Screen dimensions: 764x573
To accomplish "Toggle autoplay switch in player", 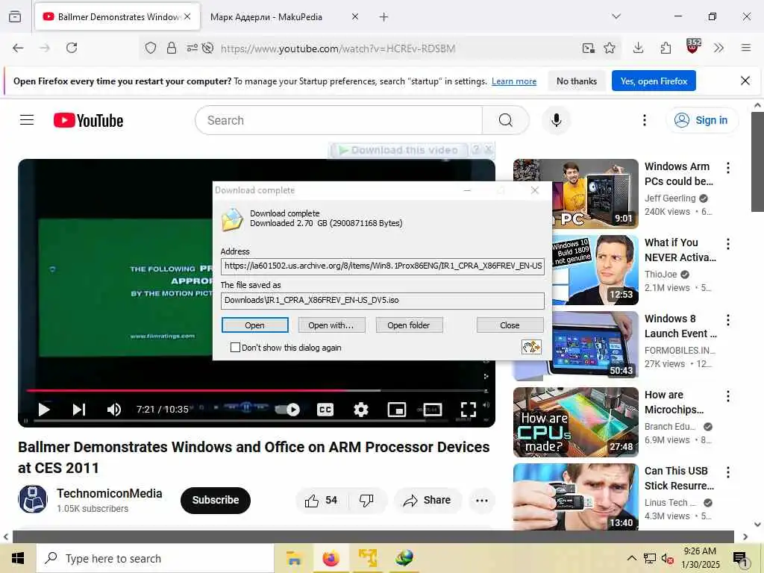I will (288, 410).
